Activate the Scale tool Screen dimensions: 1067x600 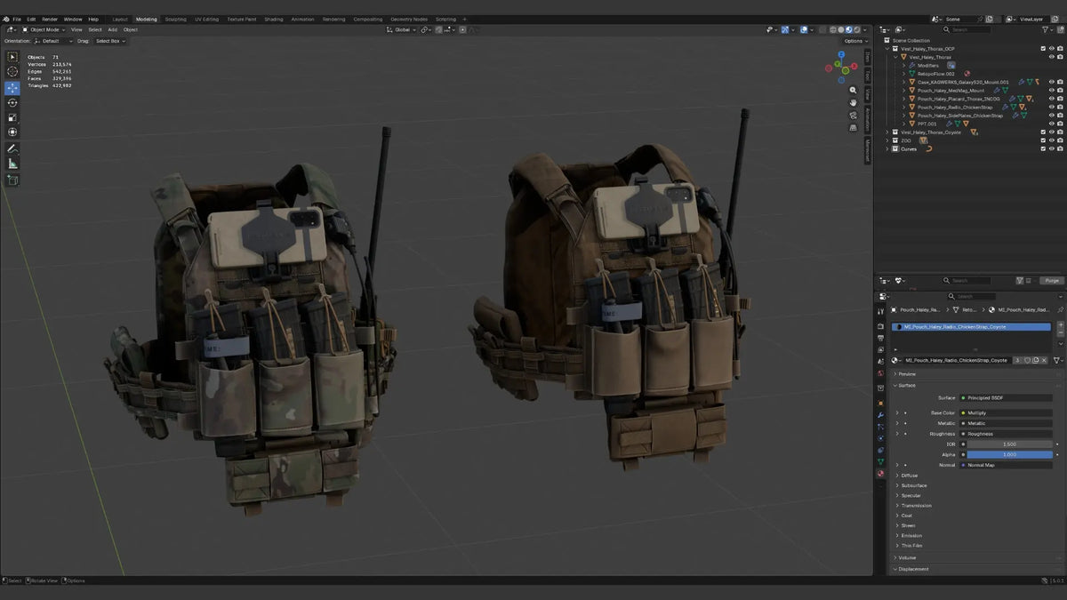12,117
